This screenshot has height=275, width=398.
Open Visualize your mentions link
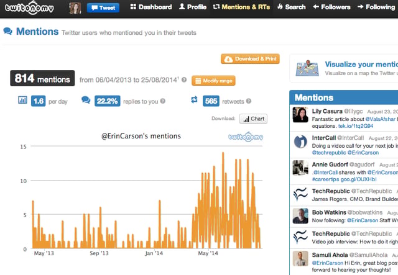(x=361, y=65)
